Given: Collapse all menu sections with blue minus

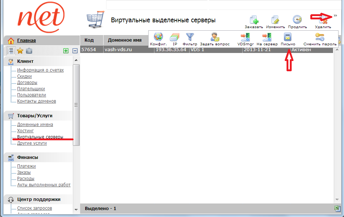Looking at the screenshot, I should 75,51.
